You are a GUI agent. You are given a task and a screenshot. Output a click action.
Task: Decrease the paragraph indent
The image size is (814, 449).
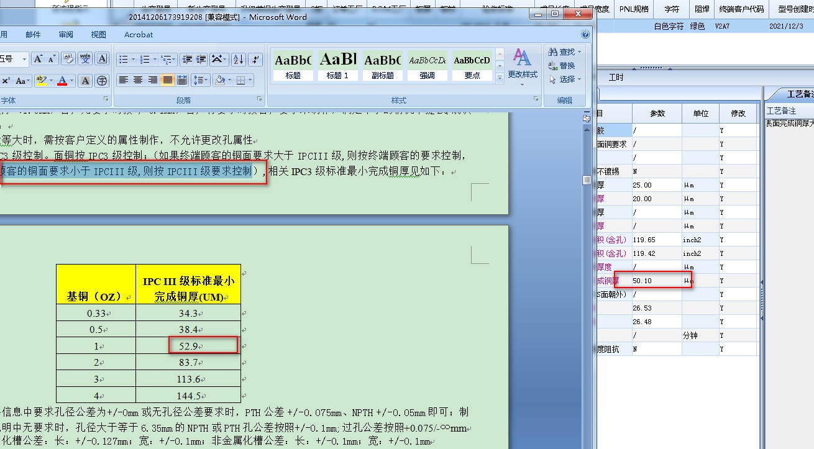(187, 59)
